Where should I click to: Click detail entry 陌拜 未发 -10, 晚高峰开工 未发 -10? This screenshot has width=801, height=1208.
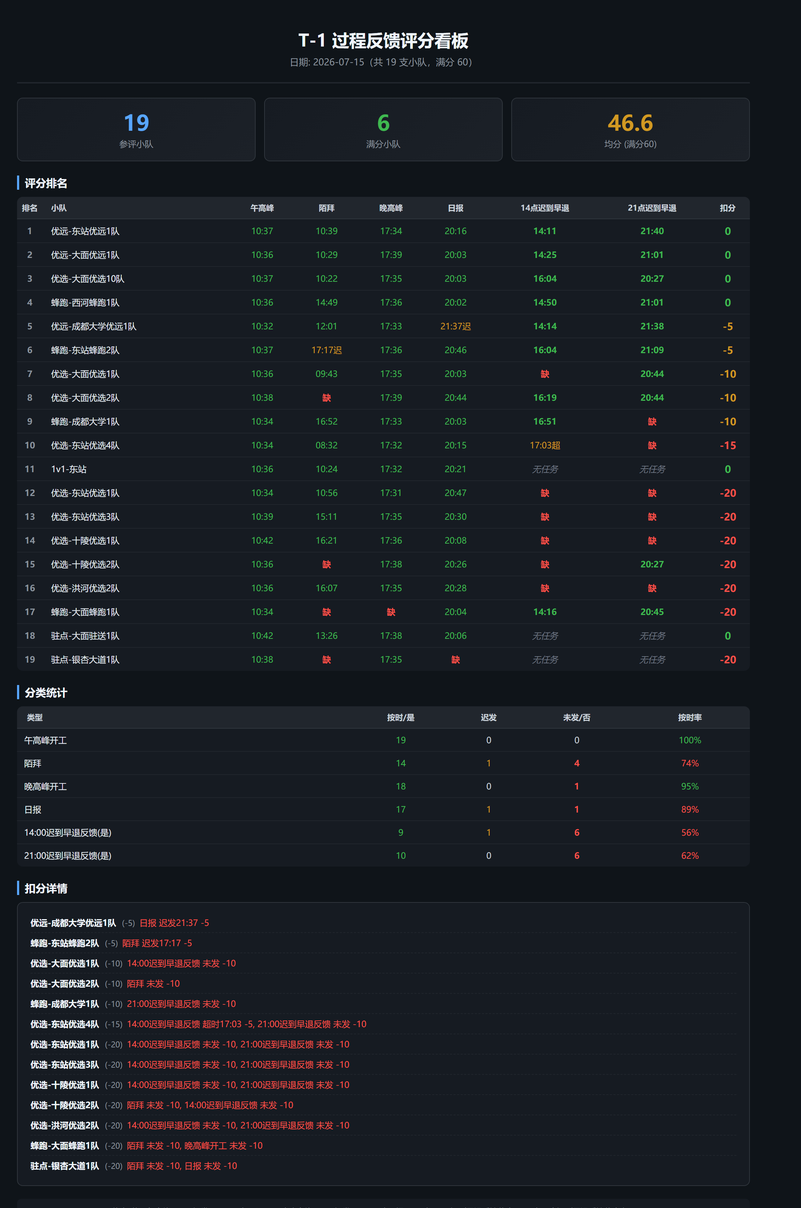click(x=195, y=1145)
